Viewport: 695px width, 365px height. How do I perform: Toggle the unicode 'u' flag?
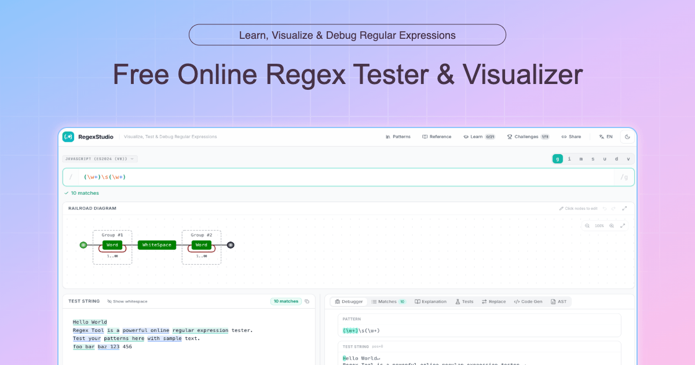pos(605,159)
